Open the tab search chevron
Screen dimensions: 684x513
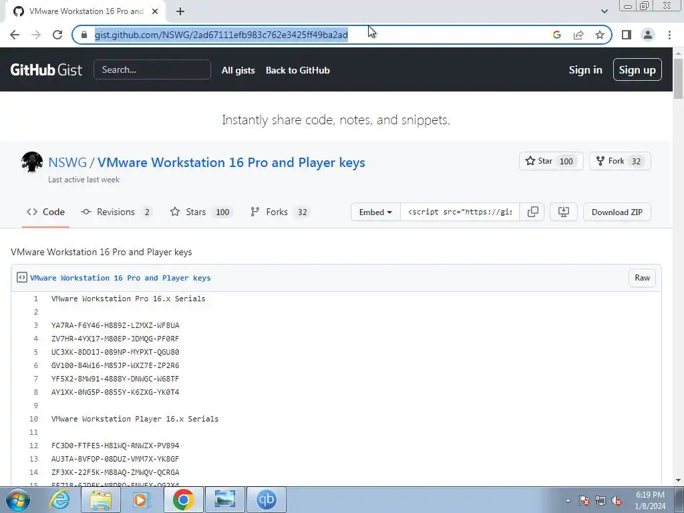coord(604,11)
